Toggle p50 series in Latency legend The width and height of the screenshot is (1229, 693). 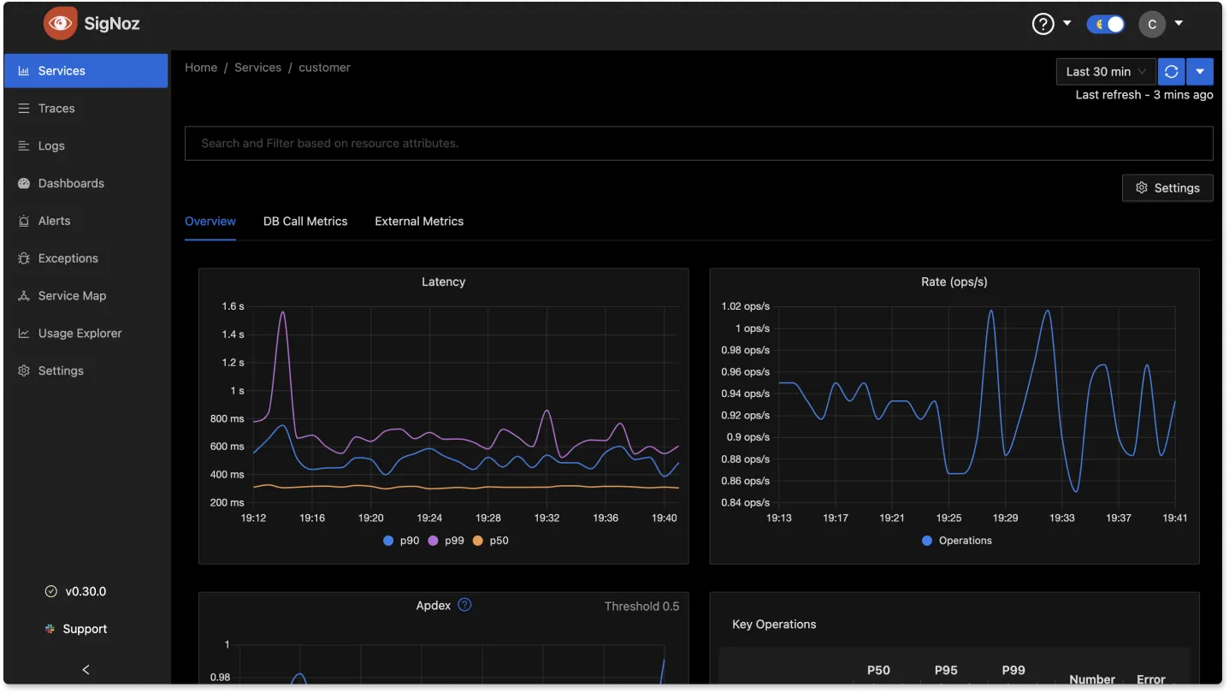coord(490,541)
